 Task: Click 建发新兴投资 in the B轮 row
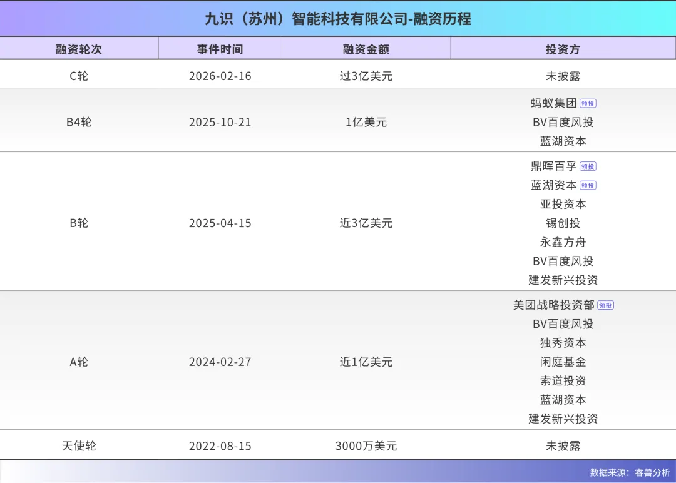click(563, 280)
